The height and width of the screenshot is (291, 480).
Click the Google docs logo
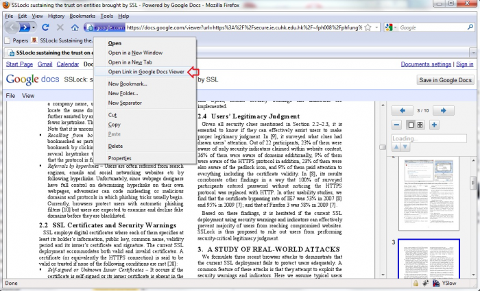tap(32, 80)
